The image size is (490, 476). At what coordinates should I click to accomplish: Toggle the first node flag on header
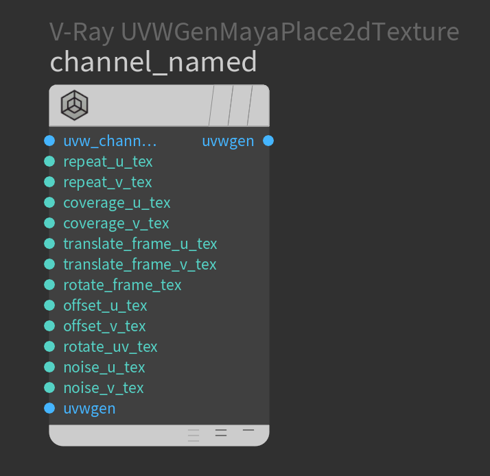[x=221, y=105]
